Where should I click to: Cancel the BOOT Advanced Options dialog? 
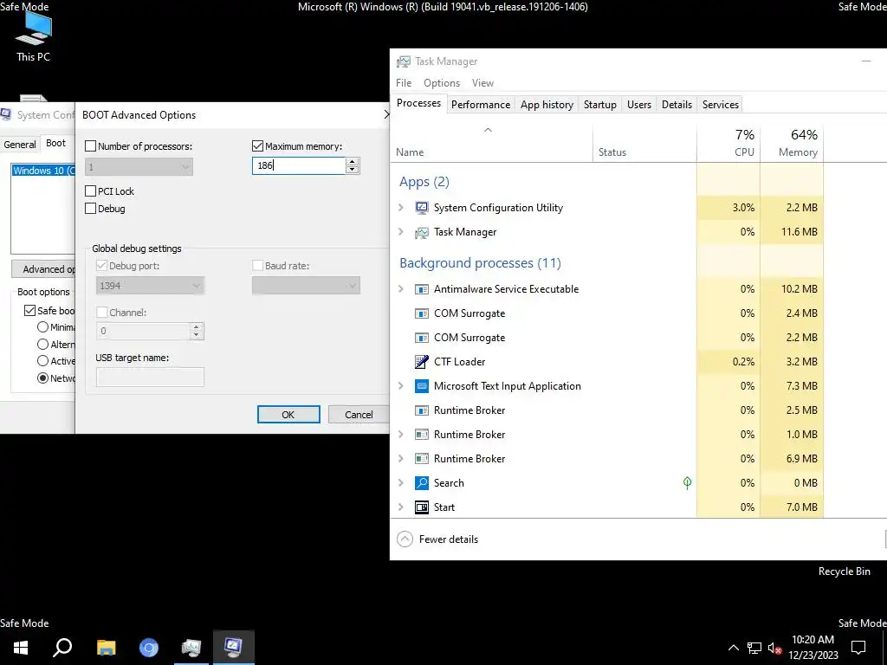coord(359,415)
